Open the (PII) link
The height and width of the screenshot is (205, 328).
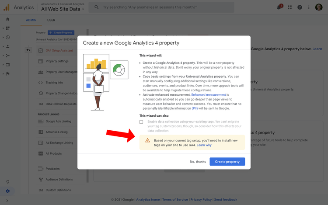coord(195,108)
